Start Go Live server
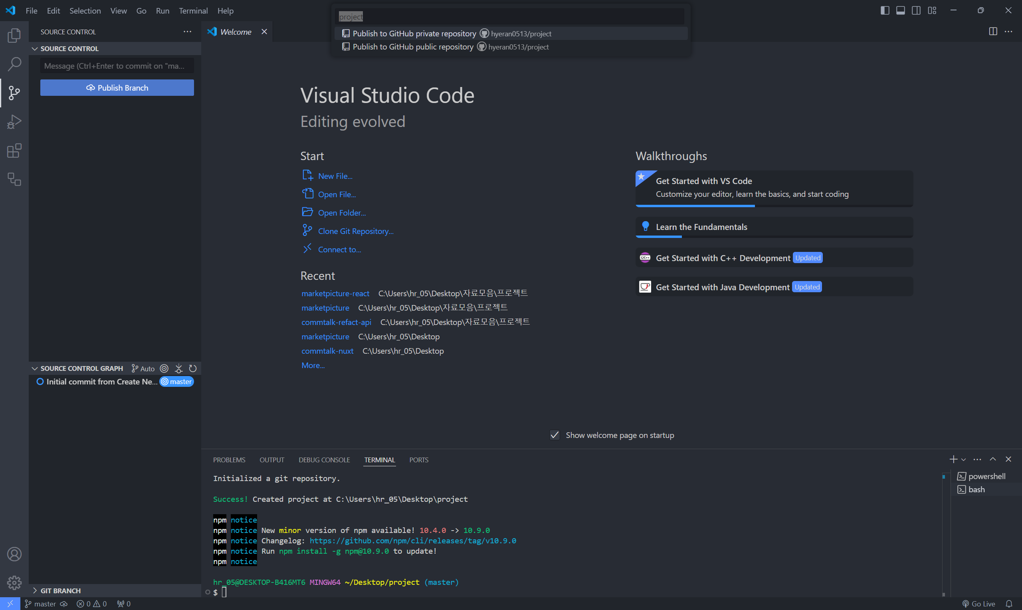 [x=978, y=604]
